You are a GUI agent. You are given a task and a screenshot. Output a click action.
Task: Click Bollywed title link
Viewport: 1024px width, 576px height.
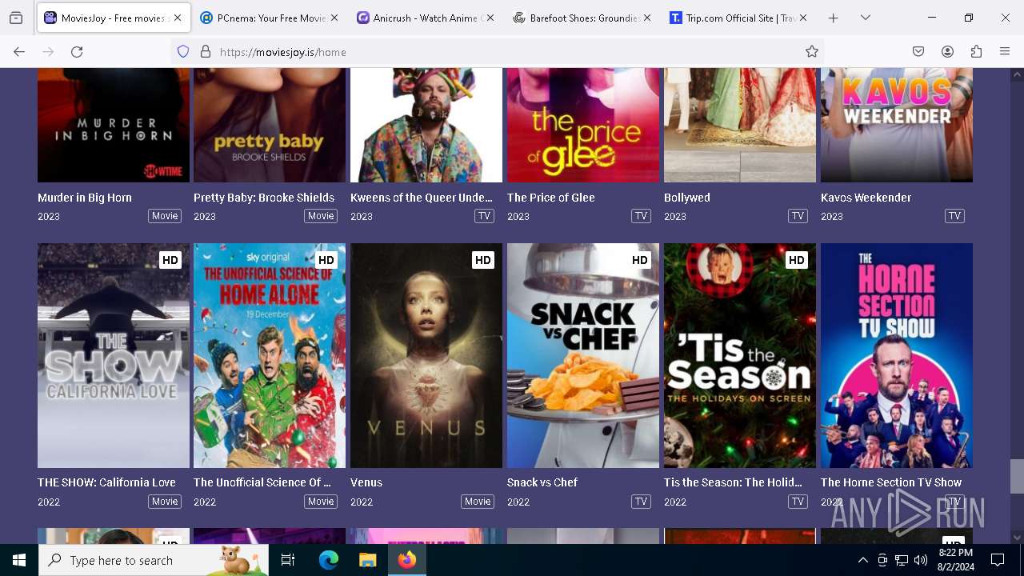point(687,198)
